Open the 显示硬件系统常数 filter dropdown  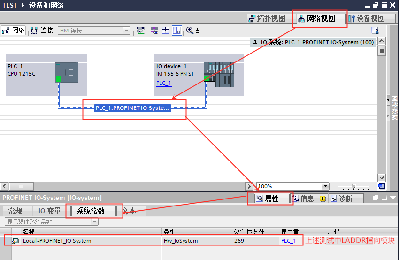pyautogui.click(x=94, y=222)
